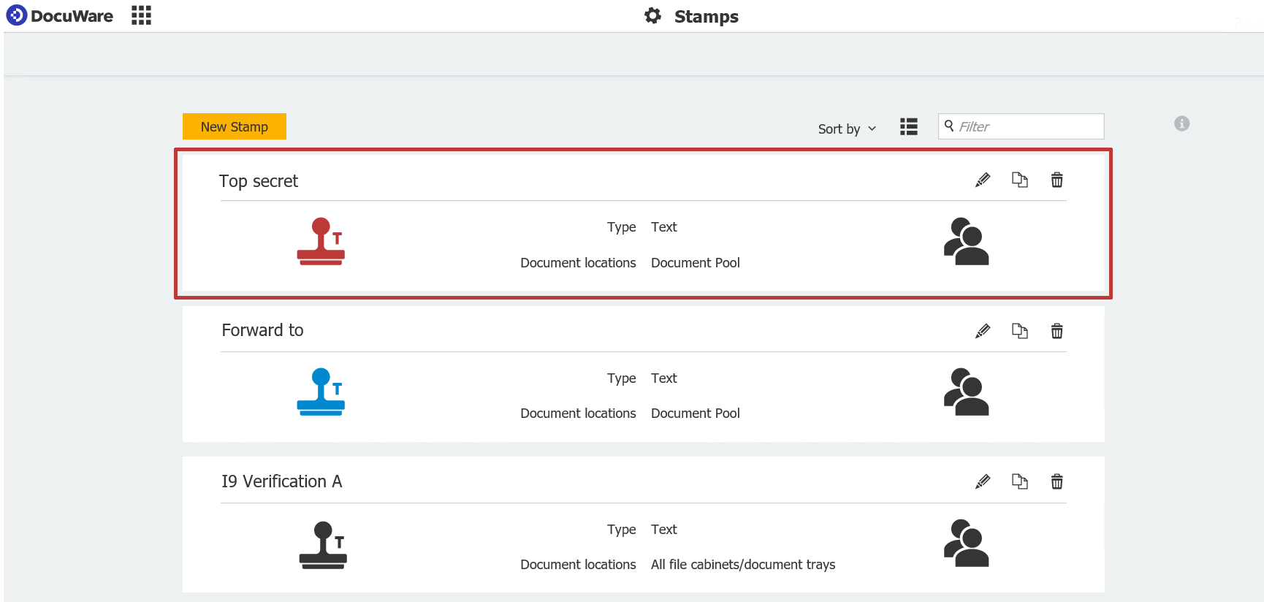1264x602 pixels.
Task: Duplicate the I9 Verification A stamp
Action: click(1019, 481)
